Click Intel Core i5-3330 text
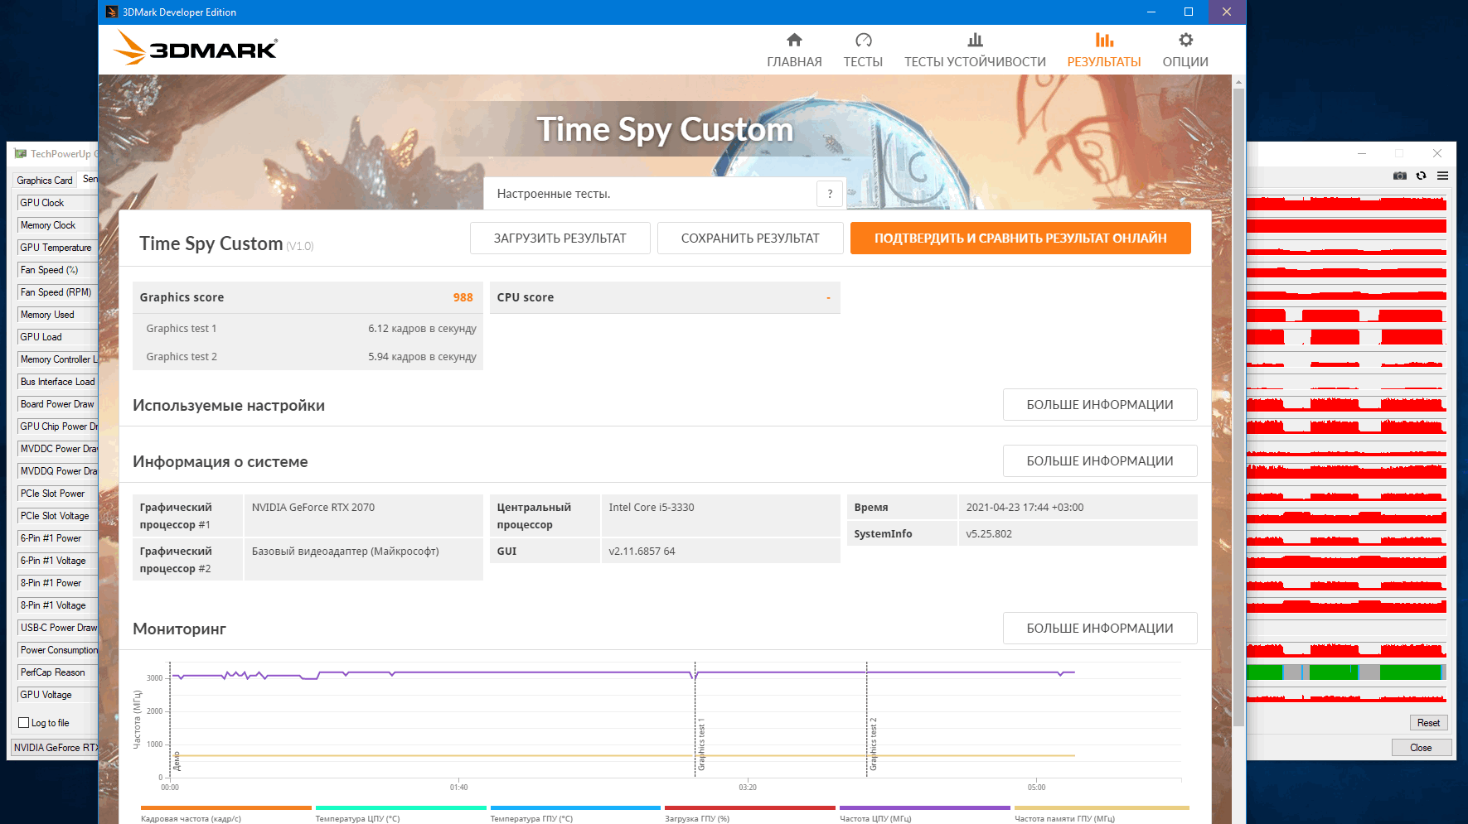 pyautogui.click(x=652, y=508)
